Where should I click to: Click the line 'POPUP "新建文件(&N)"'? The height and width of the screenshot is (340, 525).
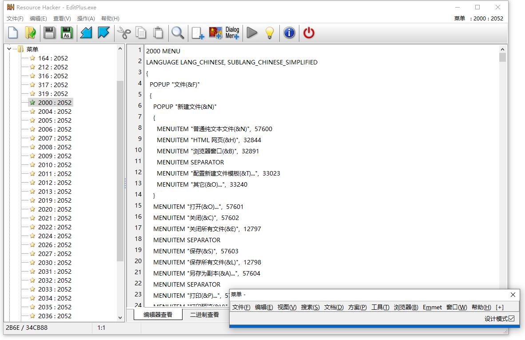pyautogui.click(x=185, y=107)
